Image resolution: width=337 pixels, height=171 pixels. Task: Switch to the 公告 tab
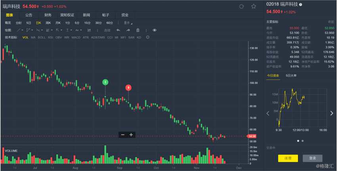tap(29, 15)
